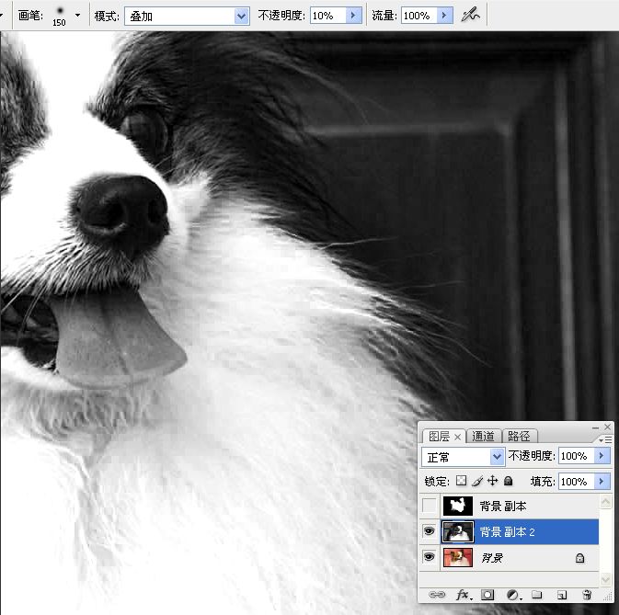Add a layer mask
The height and width of the screenshot is (615, 619).
click(x=487, y=595)
